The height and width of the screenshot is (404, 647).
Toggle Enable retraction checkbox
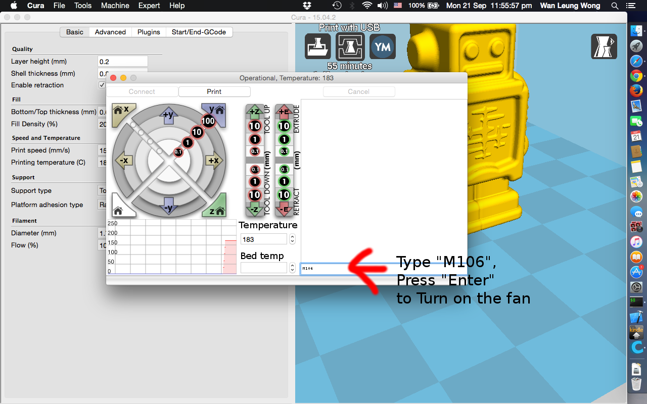pyautogui.click(x=102, y=85)
